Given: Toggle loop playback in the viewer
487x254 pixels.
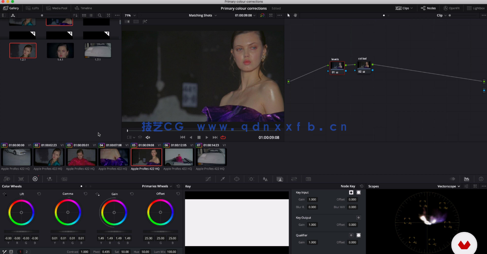Looking at the screenshot, I should coord(223,137).
